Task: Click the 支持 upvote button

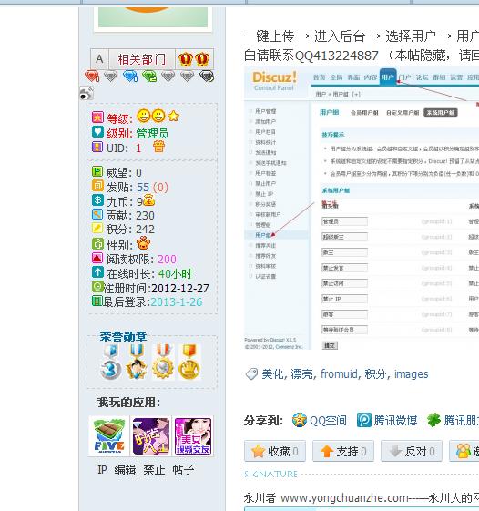Action: point(343,451)
